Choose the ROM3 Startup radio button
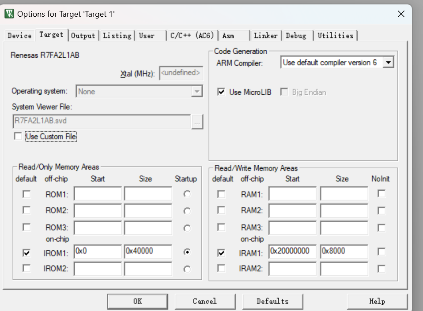The width and height of the screenshot is (423, 311). click(187, 228)
